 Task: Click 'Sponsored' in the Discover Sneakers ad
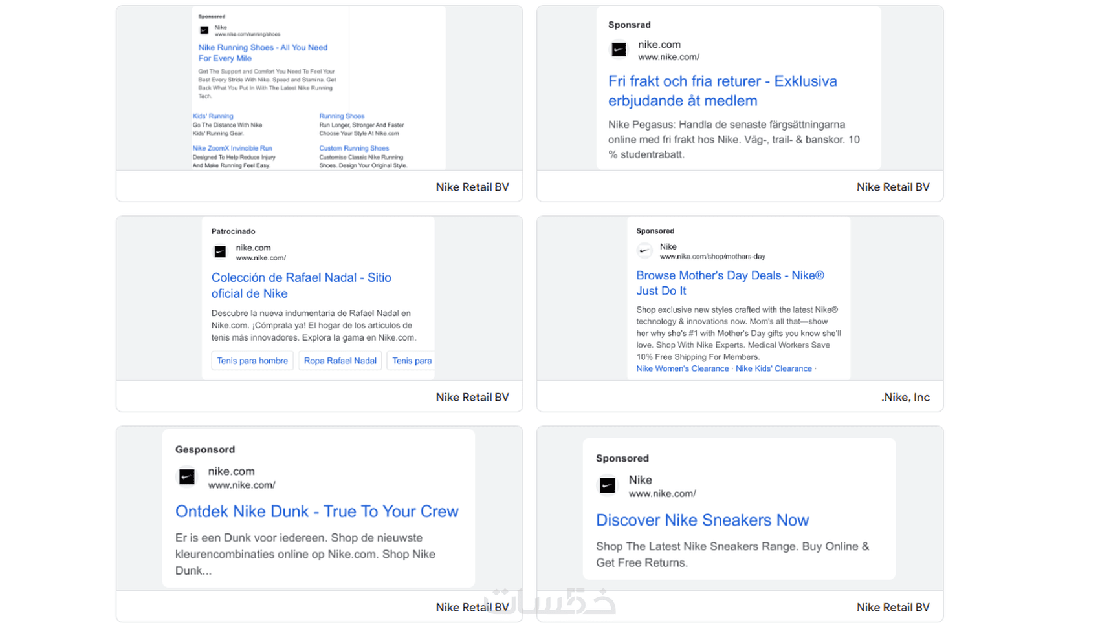622,458
